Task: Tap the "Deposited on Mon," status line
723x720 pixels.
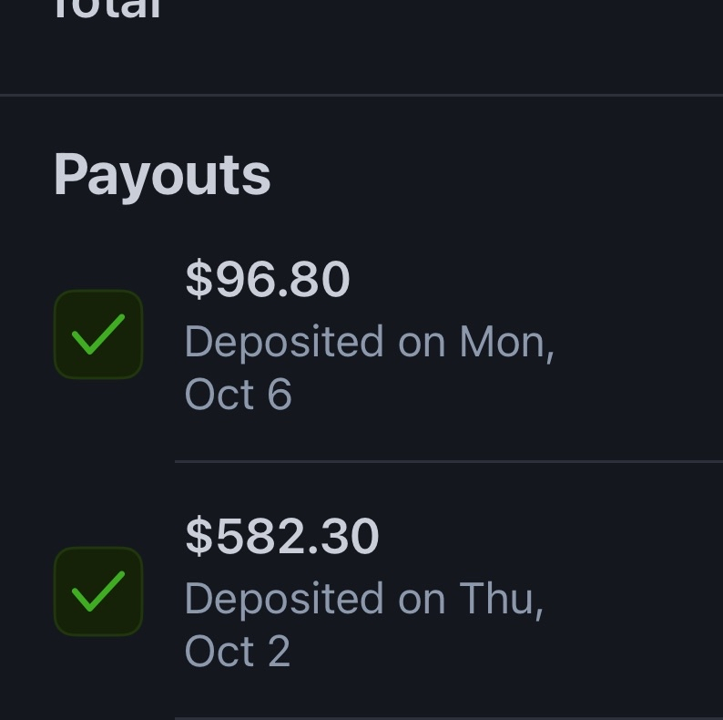Action: [369, 343]
